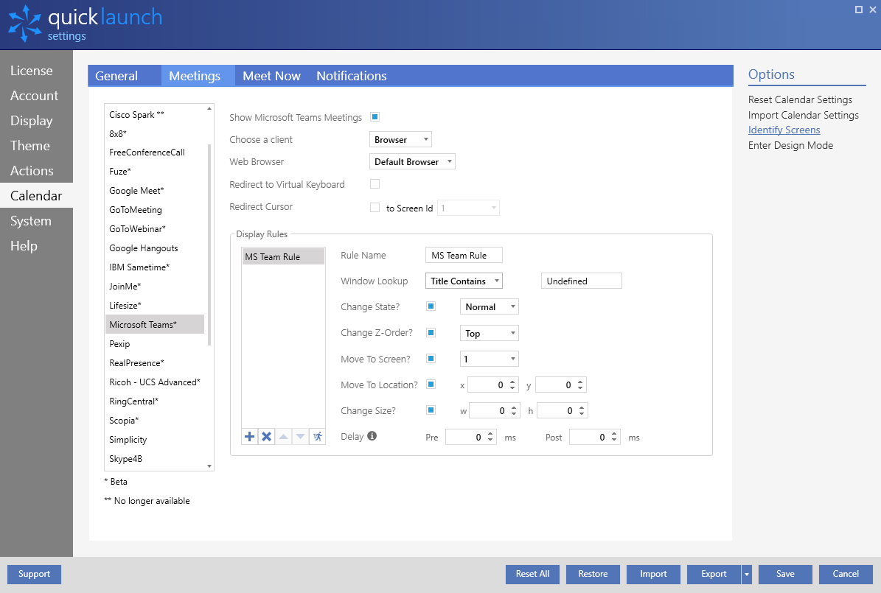881x593 pixels.
Task: Click the Restore button
Action: pos(593,574)
